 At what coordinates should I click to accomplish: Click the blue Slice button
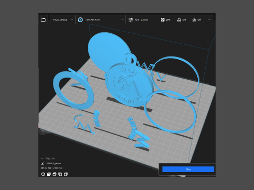point(188,169)
